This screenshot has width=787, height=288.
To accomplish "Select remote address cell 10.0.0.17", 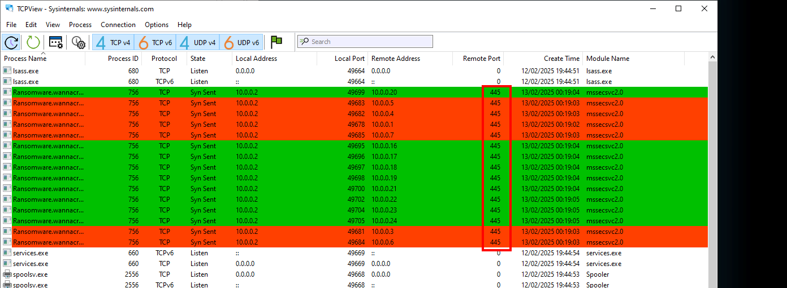I will (x=384, y=157).
